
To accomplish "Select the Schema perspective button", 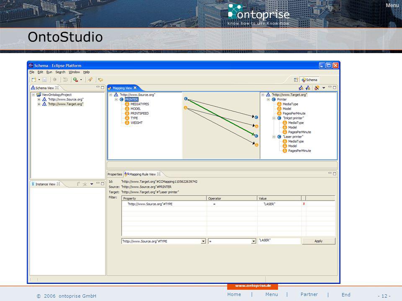I will click(309, 80).
